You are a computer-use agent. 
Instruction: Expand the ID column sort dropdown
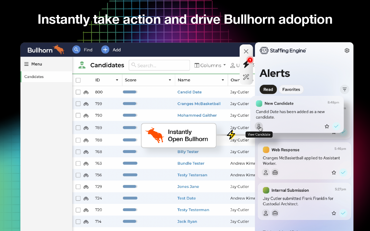117,80
